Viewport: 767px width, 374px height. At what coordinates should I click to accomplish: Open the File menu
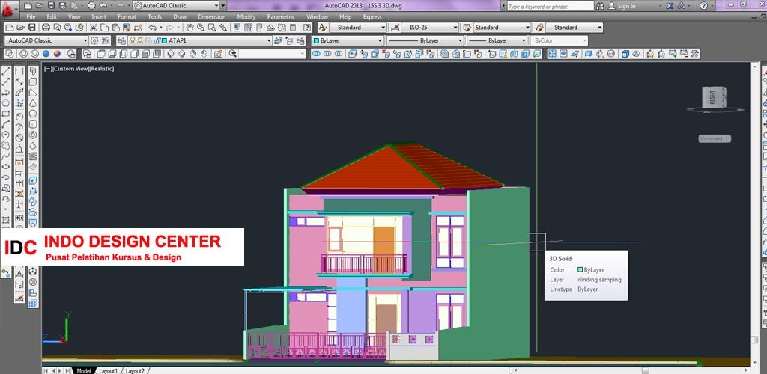31,16
